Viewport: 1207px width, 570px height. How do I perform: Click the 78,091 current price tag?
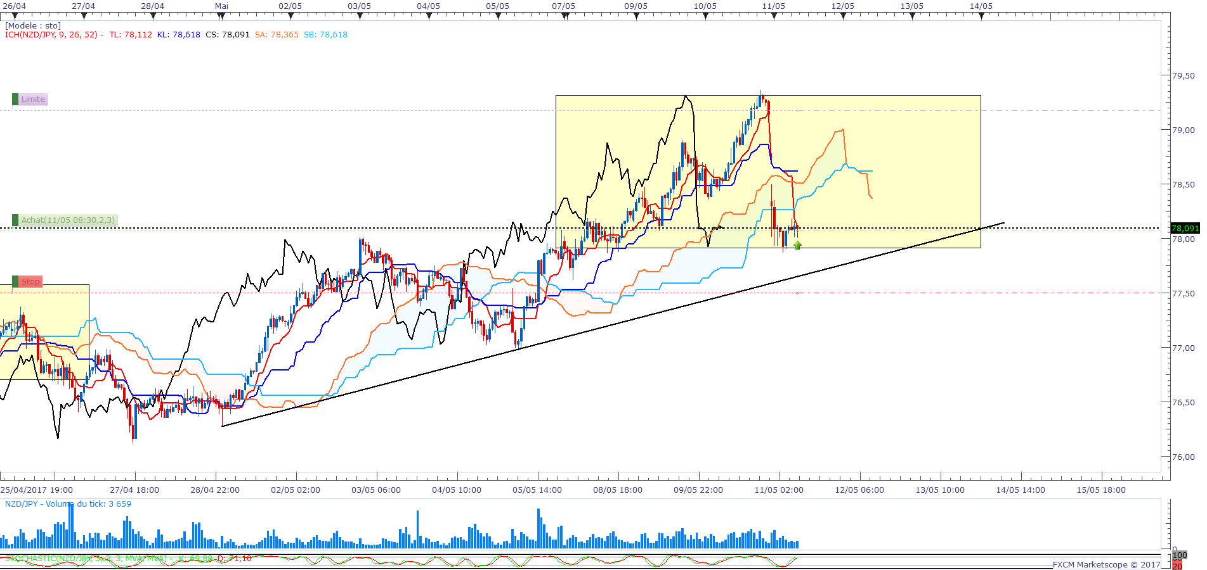(x=1185, y=228)
